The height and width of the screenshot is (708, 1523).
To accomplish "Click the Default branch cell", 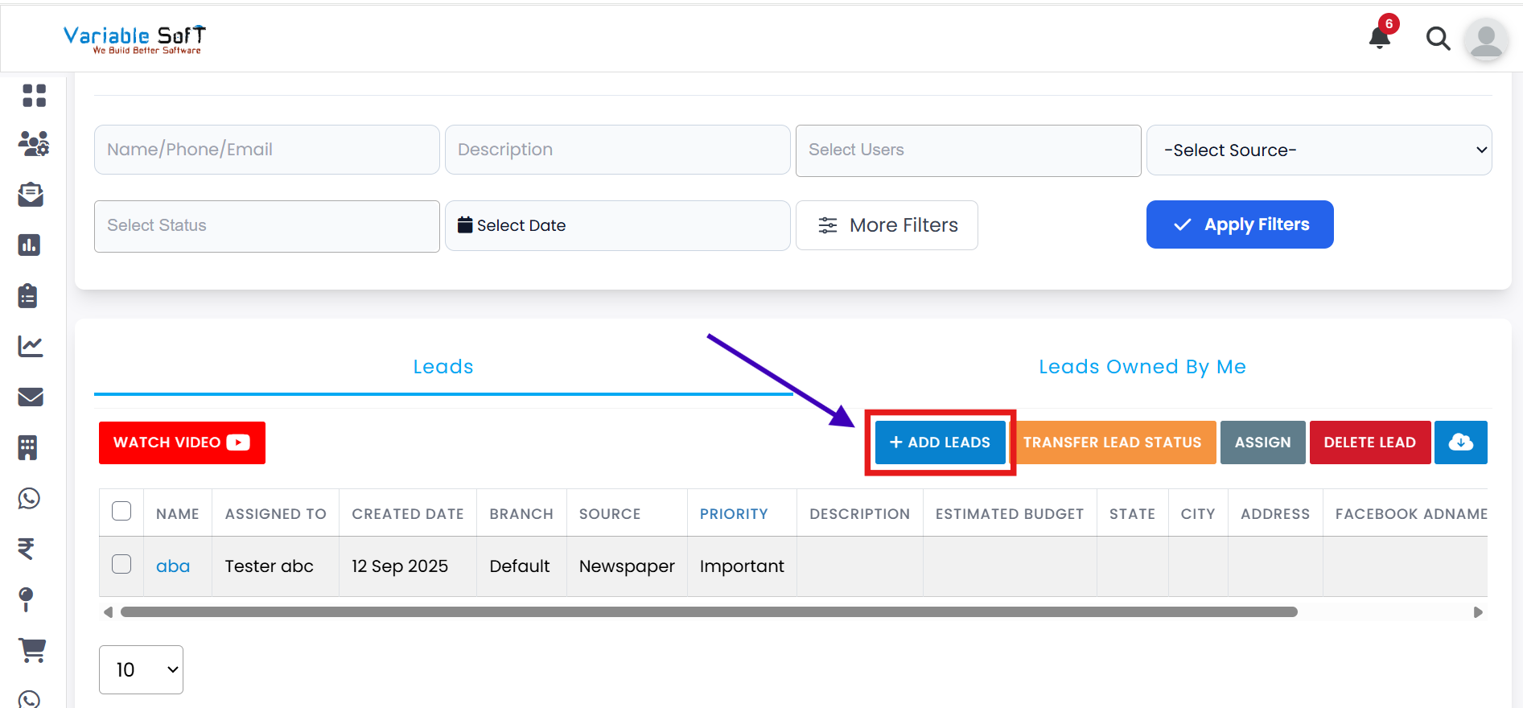I will click(x=520, y=566).
